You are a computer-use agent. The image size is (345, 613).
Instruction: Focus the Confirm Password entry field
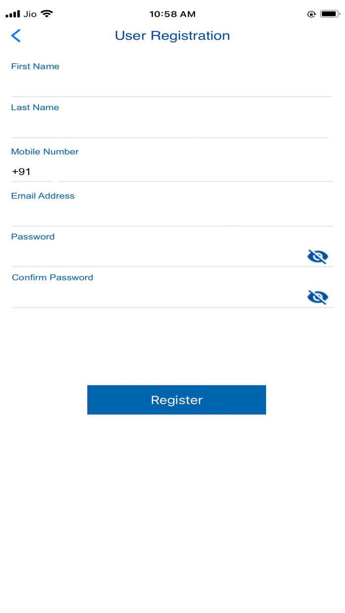158,297
